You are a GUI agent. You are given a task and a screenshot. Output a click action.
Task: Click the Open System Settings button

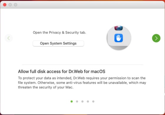tap(58, 43)
